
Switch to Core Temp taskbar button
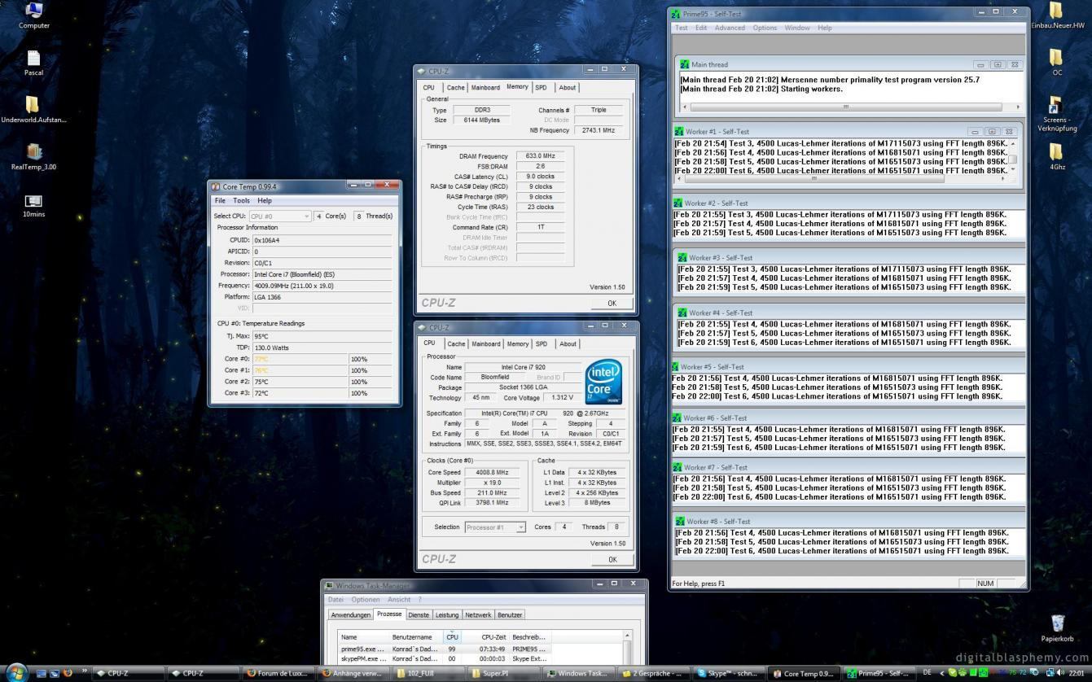point(804,673)
